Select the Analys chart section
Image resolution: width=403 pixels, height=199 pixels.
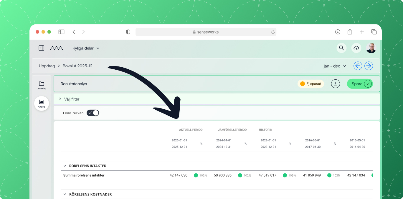click(42, 103)
